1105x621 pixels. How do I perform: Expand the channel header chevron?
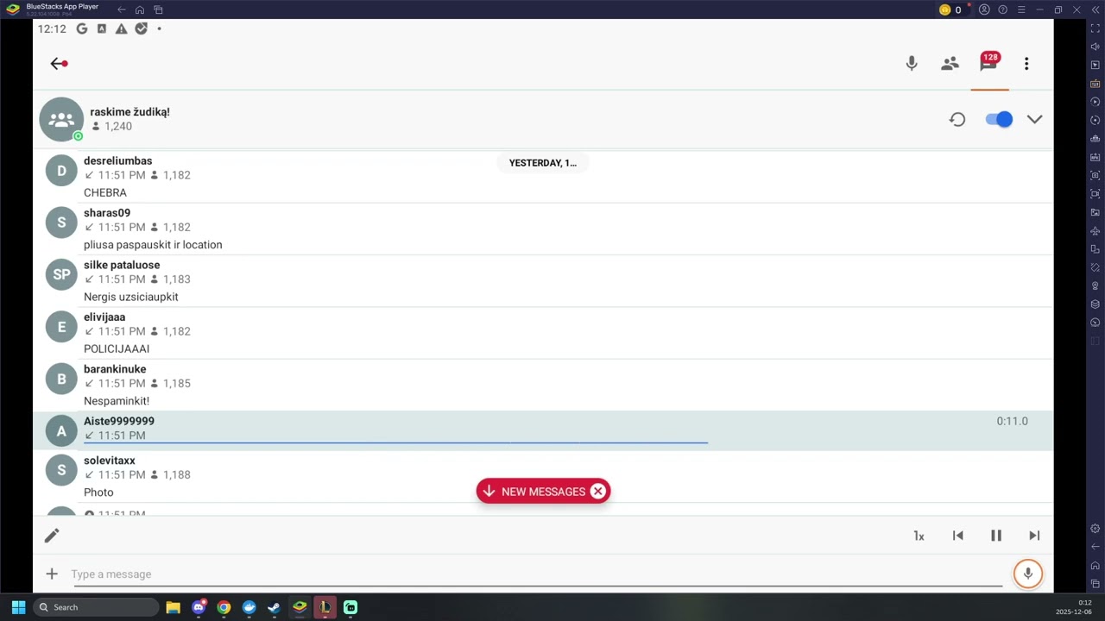pyautogui.click(x=1034, y=120)
